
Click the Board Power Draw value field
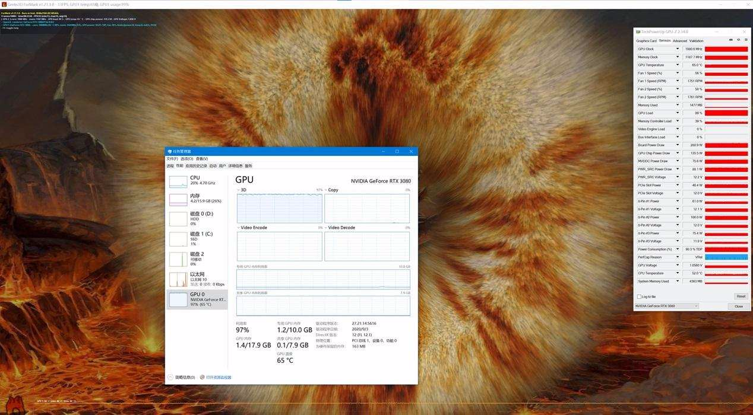pyautogui.click(x=692, y=145)
